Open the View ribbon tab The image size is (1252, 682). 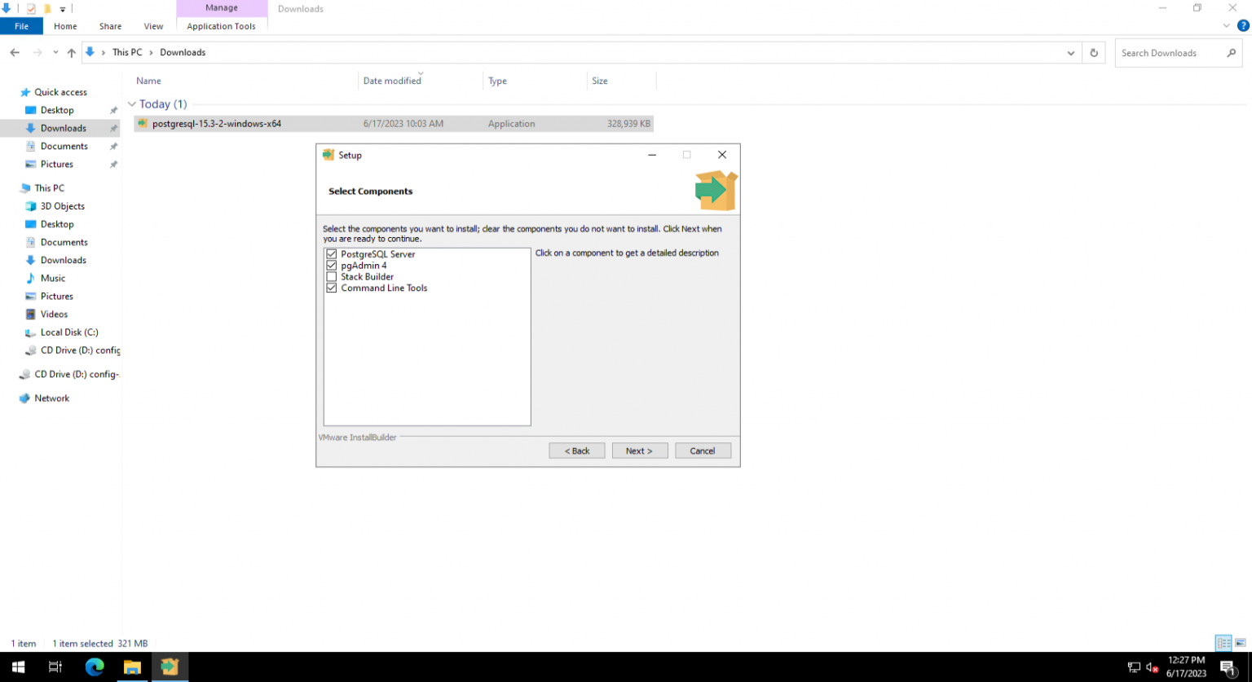[153, 26]
